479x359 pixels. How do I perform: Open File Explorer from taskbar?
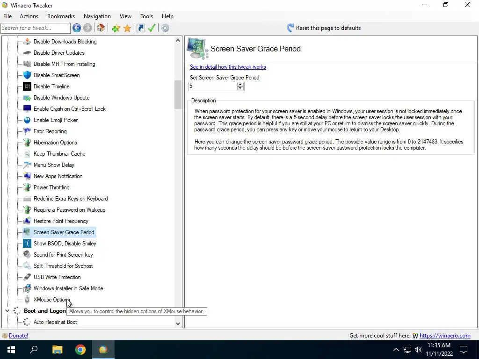(57, 350)
